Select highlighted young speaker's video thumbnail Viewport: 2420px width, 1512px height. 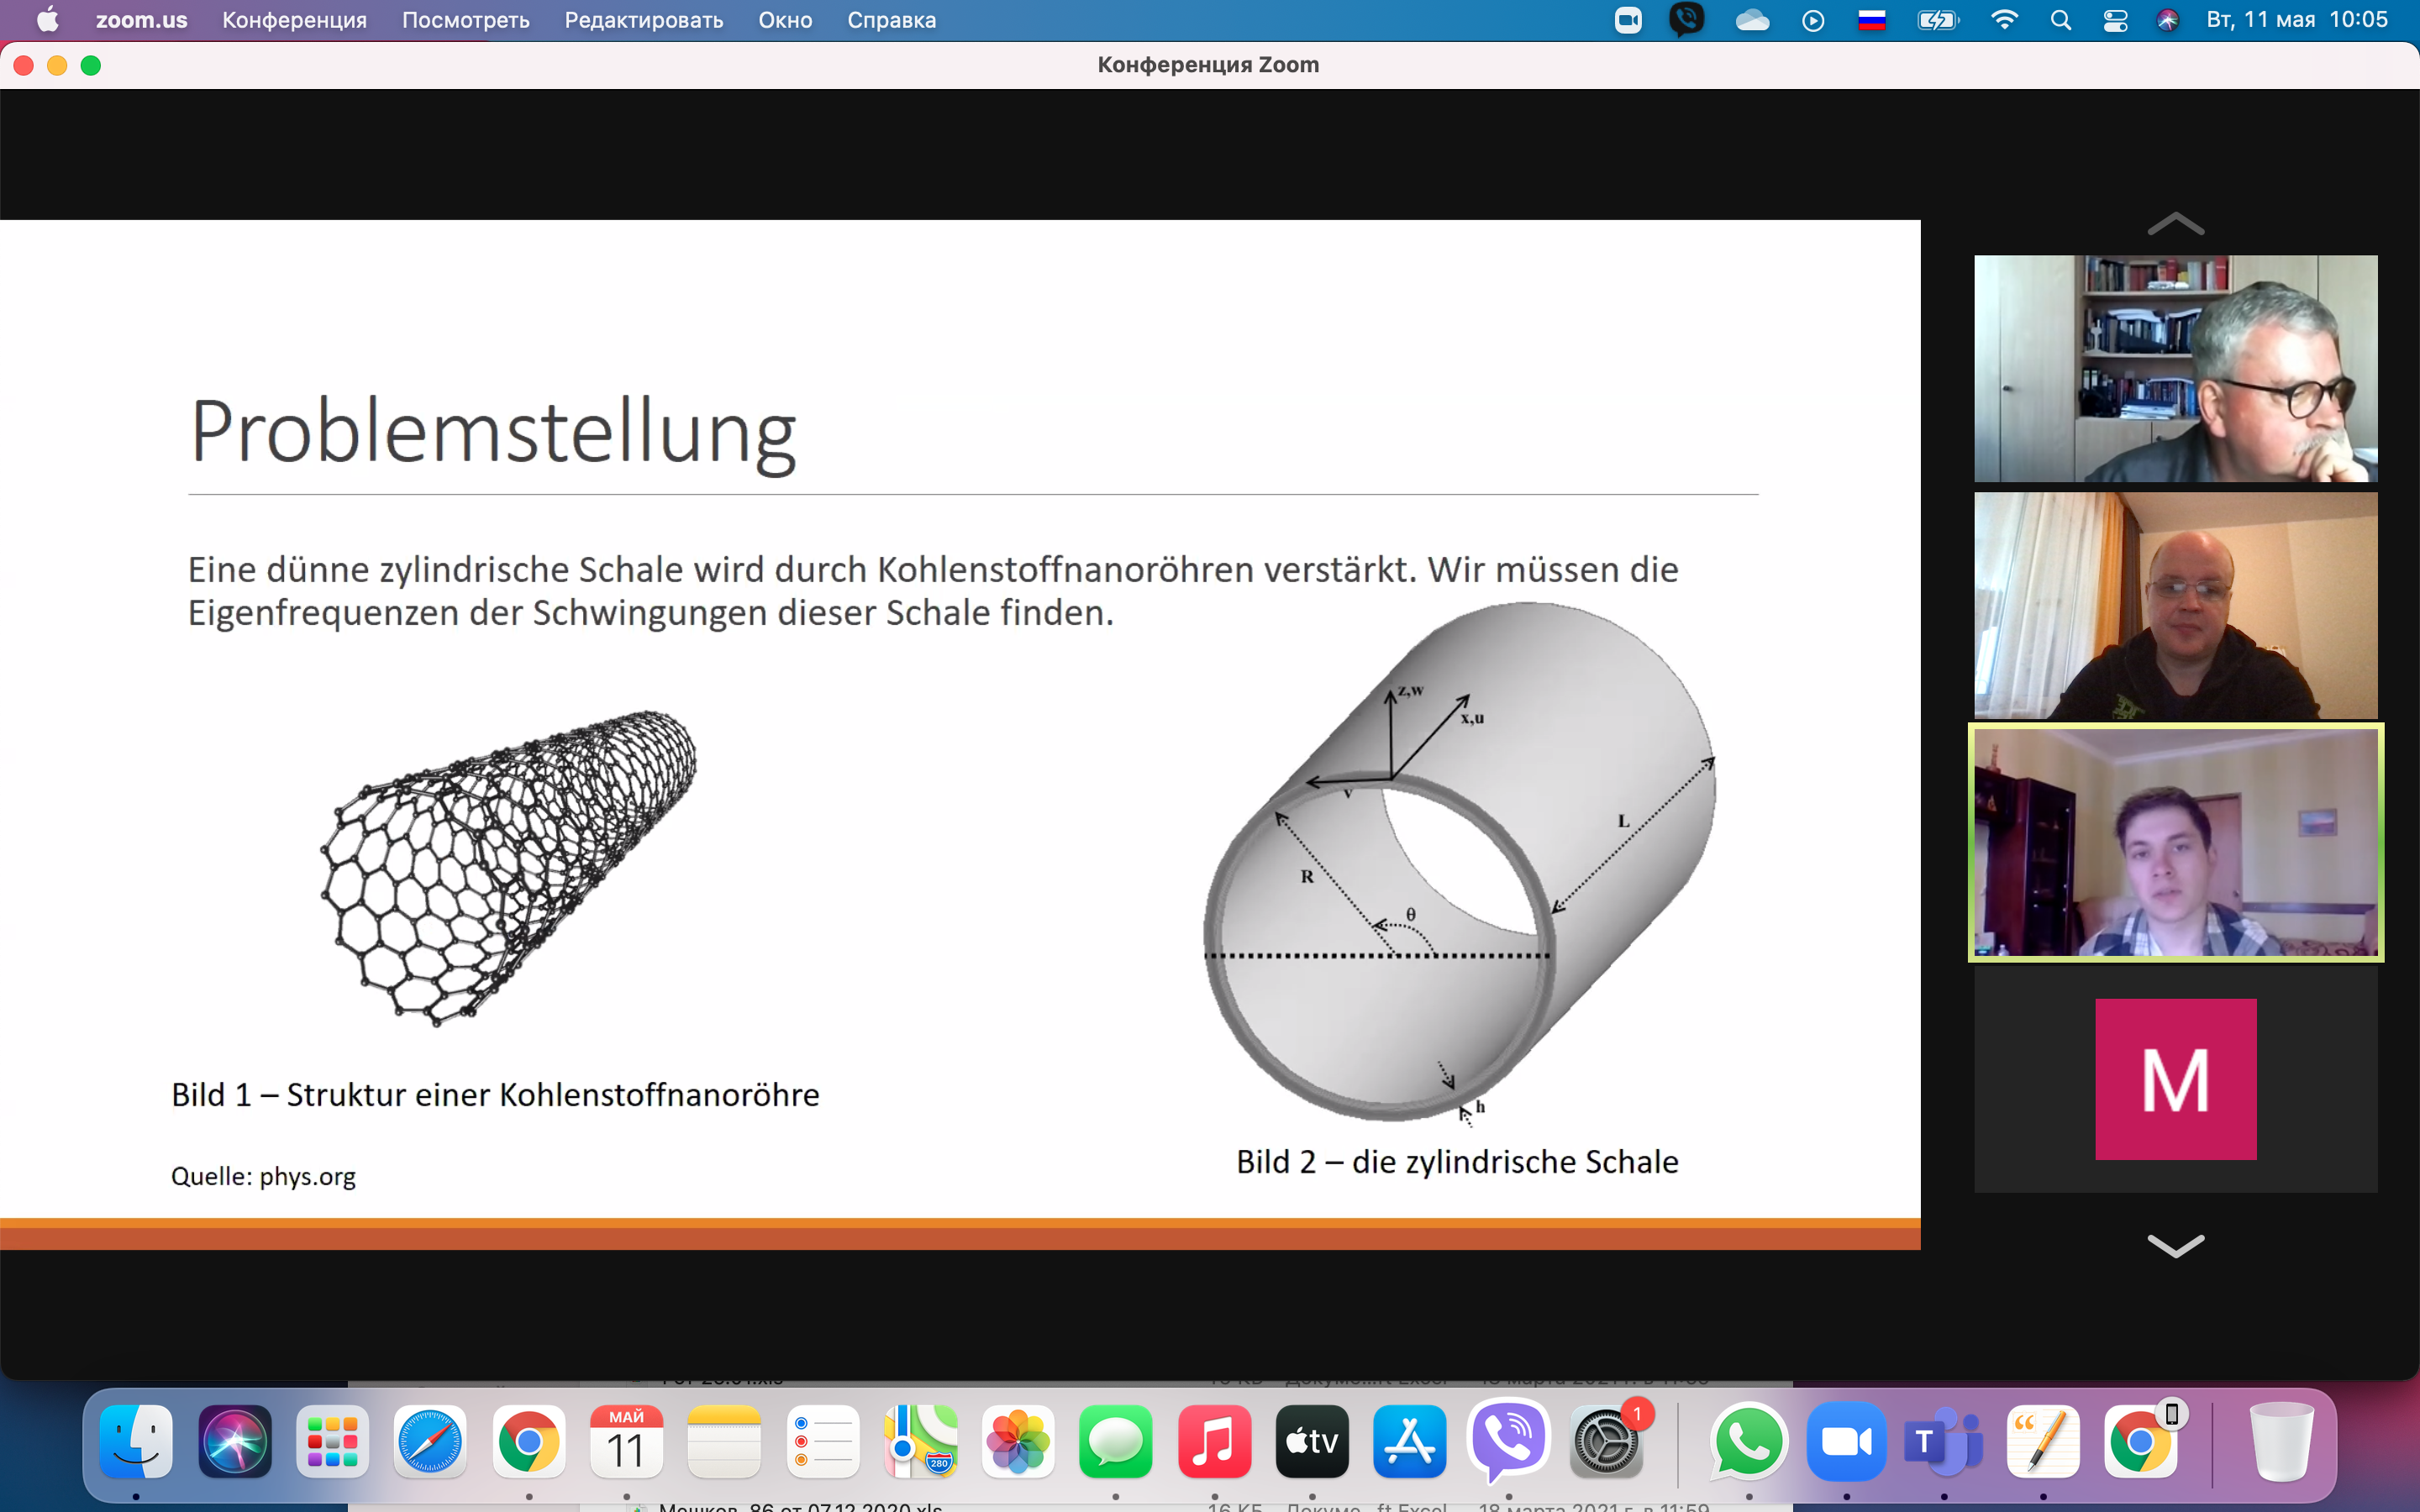pyautogui.click(x=2175, y=842)
